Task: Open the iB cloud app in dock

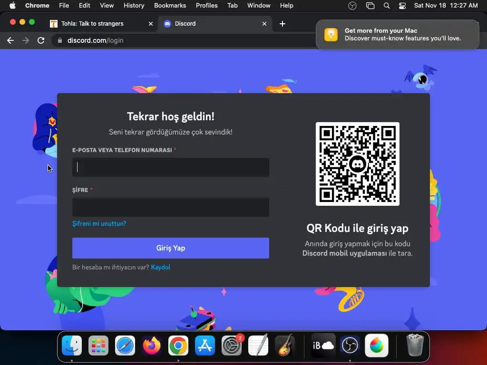Action: tap(323, 346)
